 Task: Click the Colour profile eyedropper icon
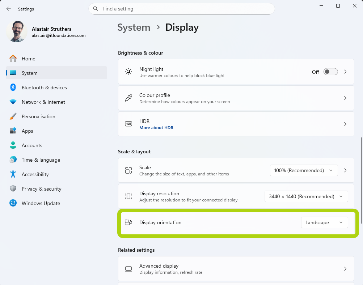point(128,98)
